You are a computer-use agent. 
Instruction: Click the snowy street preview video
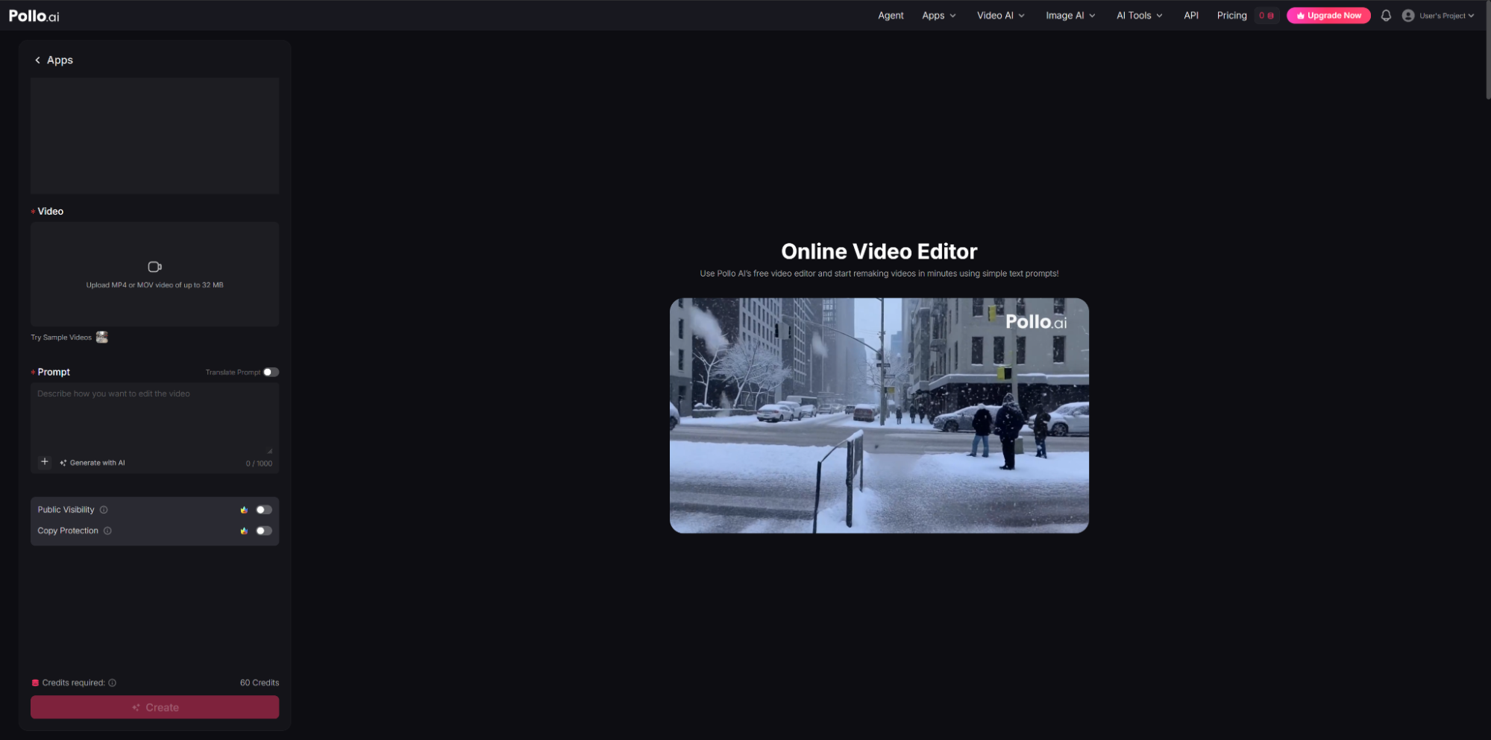879,416
